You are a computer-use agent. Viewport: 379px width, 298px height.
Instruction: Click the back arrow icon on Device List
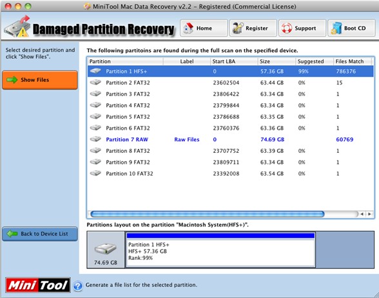coord(12,233)
